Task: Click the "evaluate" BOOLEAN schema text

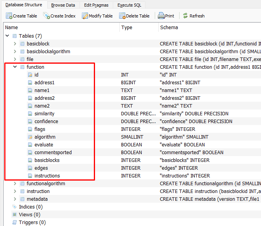Action: 182,145
